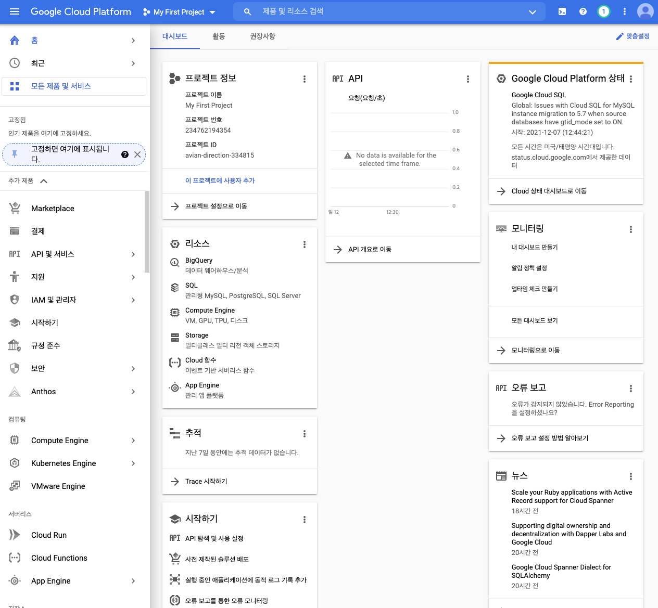Open the notifications badge showing 1
The width and height of the screenshot is (658, 608).
point(604,11)
